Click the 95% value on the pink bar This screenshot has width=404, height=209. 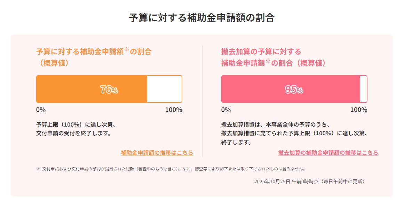(x=294, y=90)
